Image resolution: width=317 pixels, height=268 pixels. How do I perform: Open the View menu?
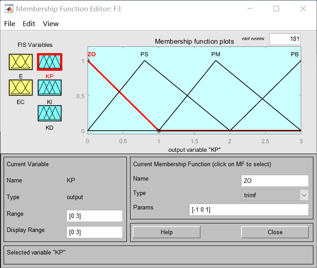point(51,24)
